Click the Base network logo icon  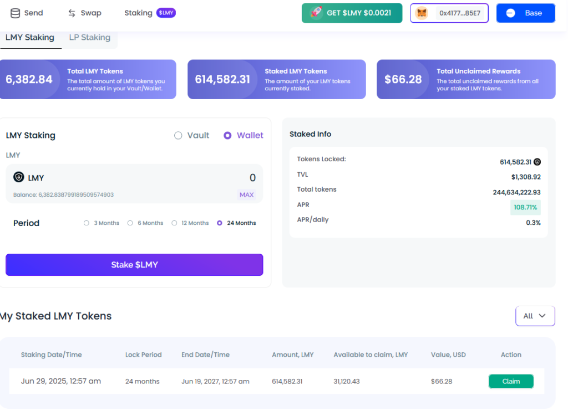click(x=510, y=13)
